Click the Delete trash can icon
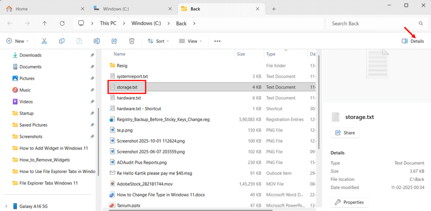Screen dimensions: 431x211 pyautogui.click(x=132, y=41)
